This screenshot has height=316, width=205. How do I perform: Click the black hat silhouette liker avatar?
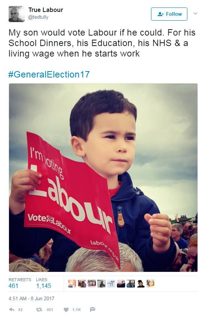pos(141,283)
